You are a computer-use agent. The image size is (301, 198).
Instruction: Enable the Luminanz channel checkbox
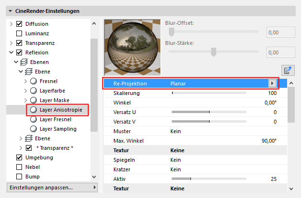[19, 33]
